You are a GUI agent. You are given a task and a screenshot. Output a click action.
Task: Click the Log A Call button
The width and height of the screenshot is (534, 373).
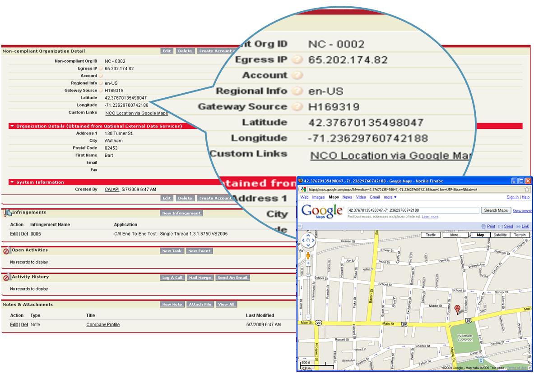pos(172,278)
